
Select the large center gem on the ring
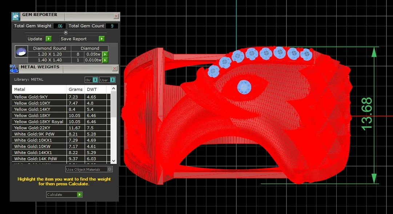[244, 87]
